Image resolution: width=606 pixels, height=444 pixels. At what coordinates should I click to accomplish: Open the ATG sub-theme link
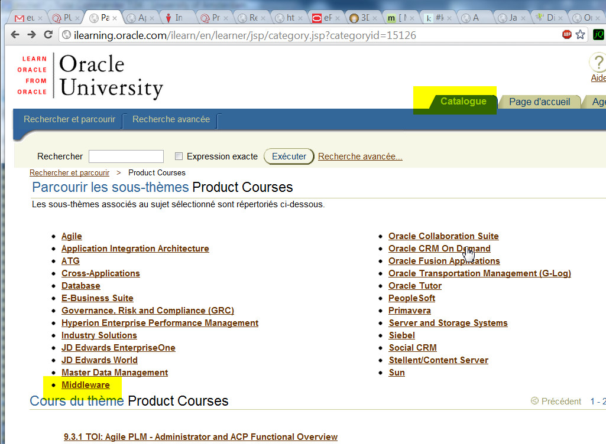(x=70, y=260)
